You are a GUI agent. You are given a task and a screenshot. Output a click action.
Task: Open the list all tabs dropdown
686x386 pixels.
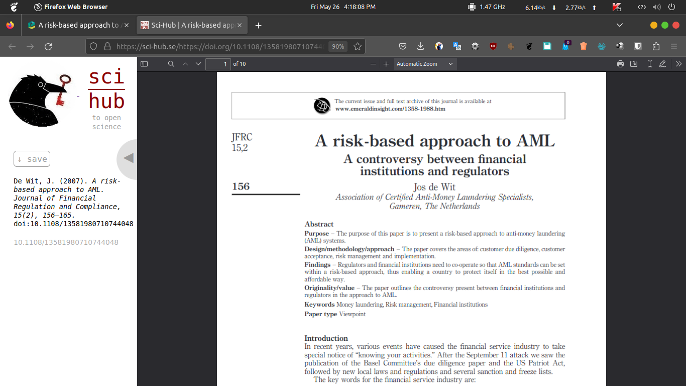(620, 25)
